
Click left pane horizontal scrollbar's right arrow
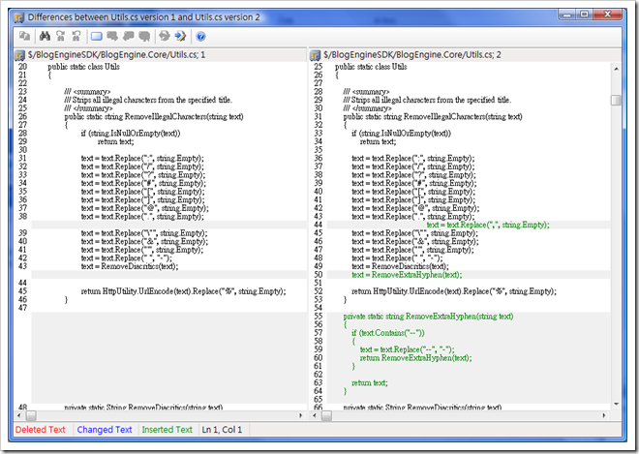coord(301,415)
